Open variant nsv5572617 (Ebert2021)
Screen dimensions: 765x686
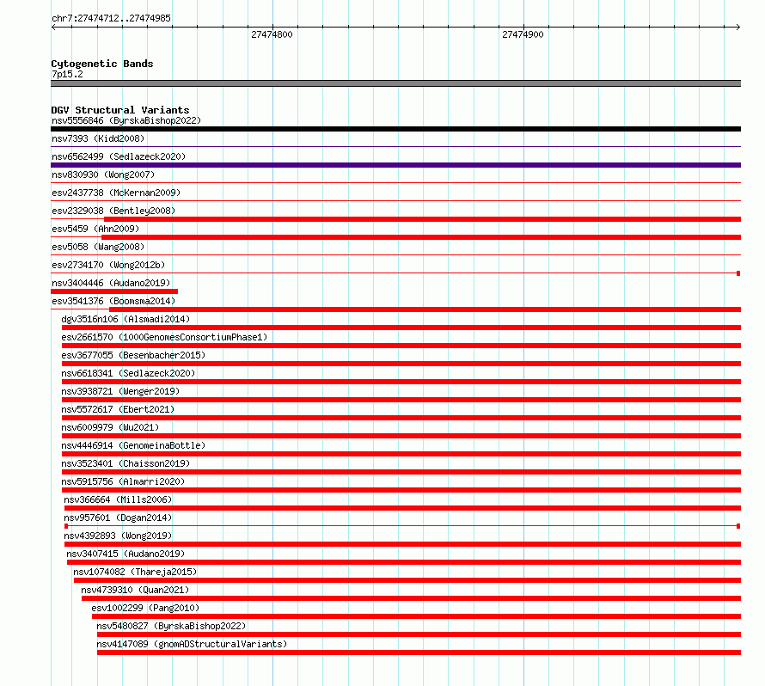pos(118,409)
